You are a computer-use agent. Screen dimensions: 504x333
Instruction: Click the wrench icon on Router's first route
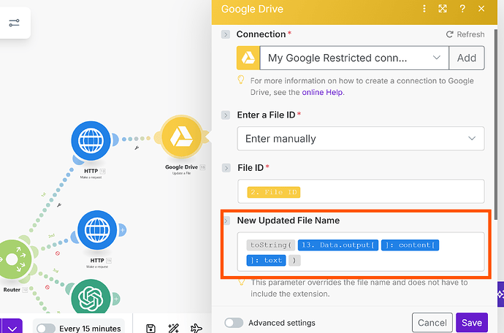tap(59, 204)
